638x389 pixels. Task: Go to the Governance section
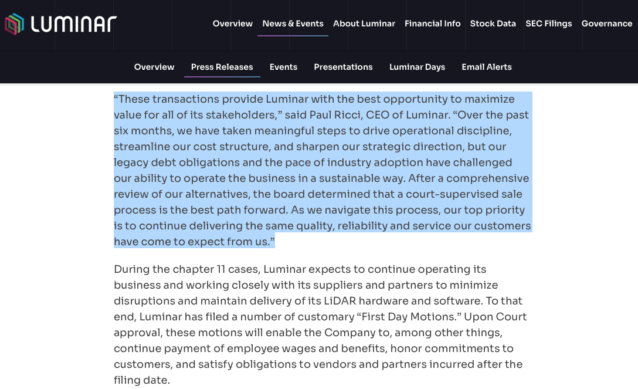(x=606, y=23)
